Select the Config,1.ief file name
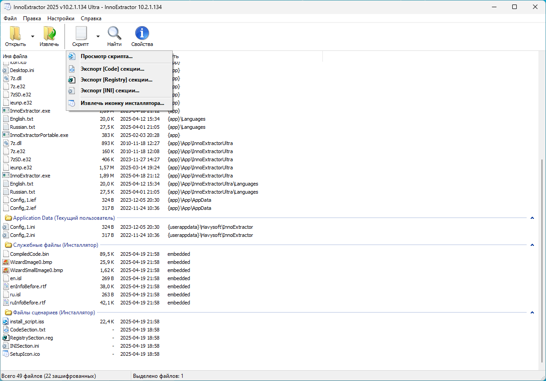This screenshot has width=546, height=381. pos(23,200)
